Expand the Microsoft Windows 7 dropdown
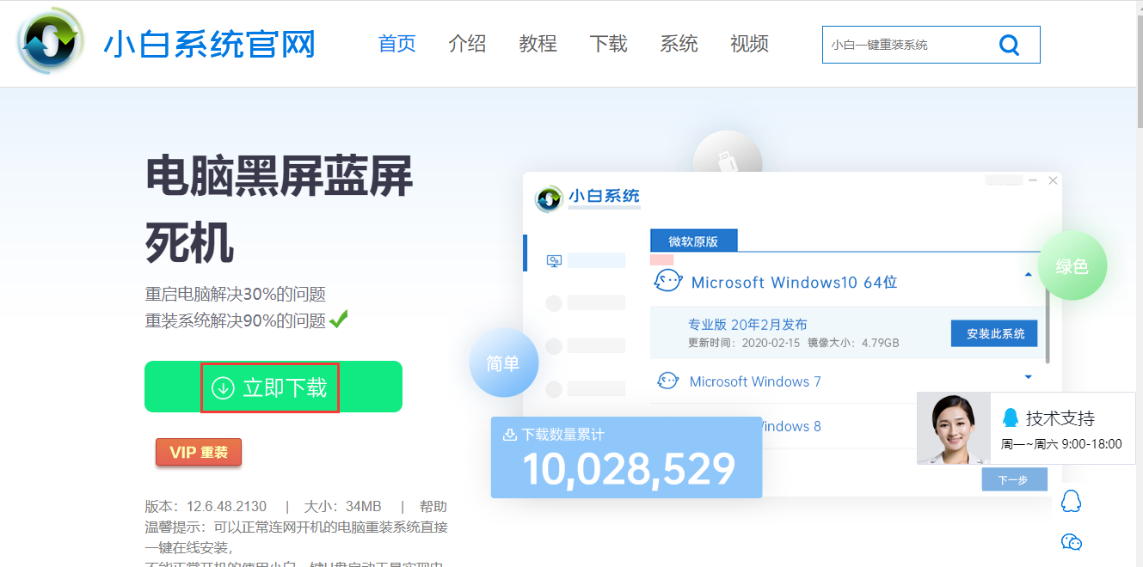Image resolution: width=1143 pixels, height=567 pixels. [1029, 377]
